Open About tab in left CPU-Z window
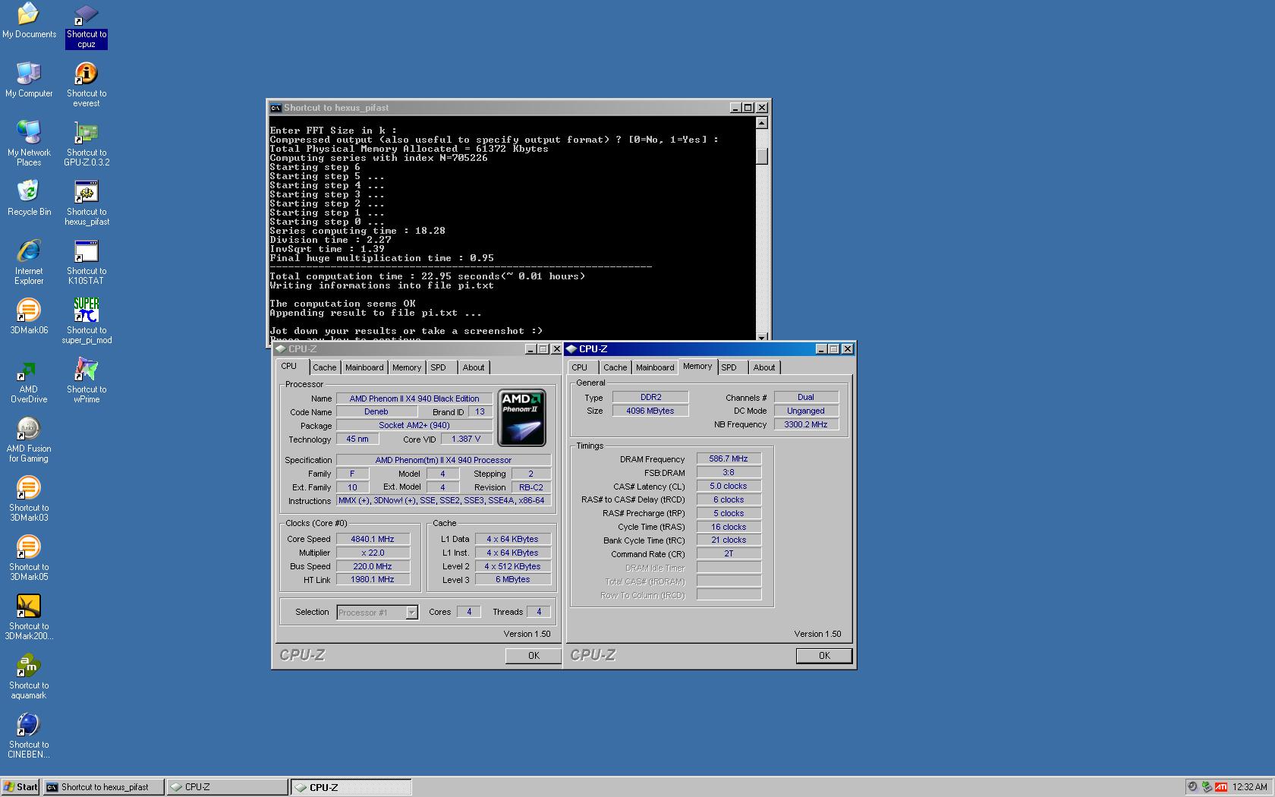Image resolution: width=1275 pixels, height=797 pixels. click(474, 367)
